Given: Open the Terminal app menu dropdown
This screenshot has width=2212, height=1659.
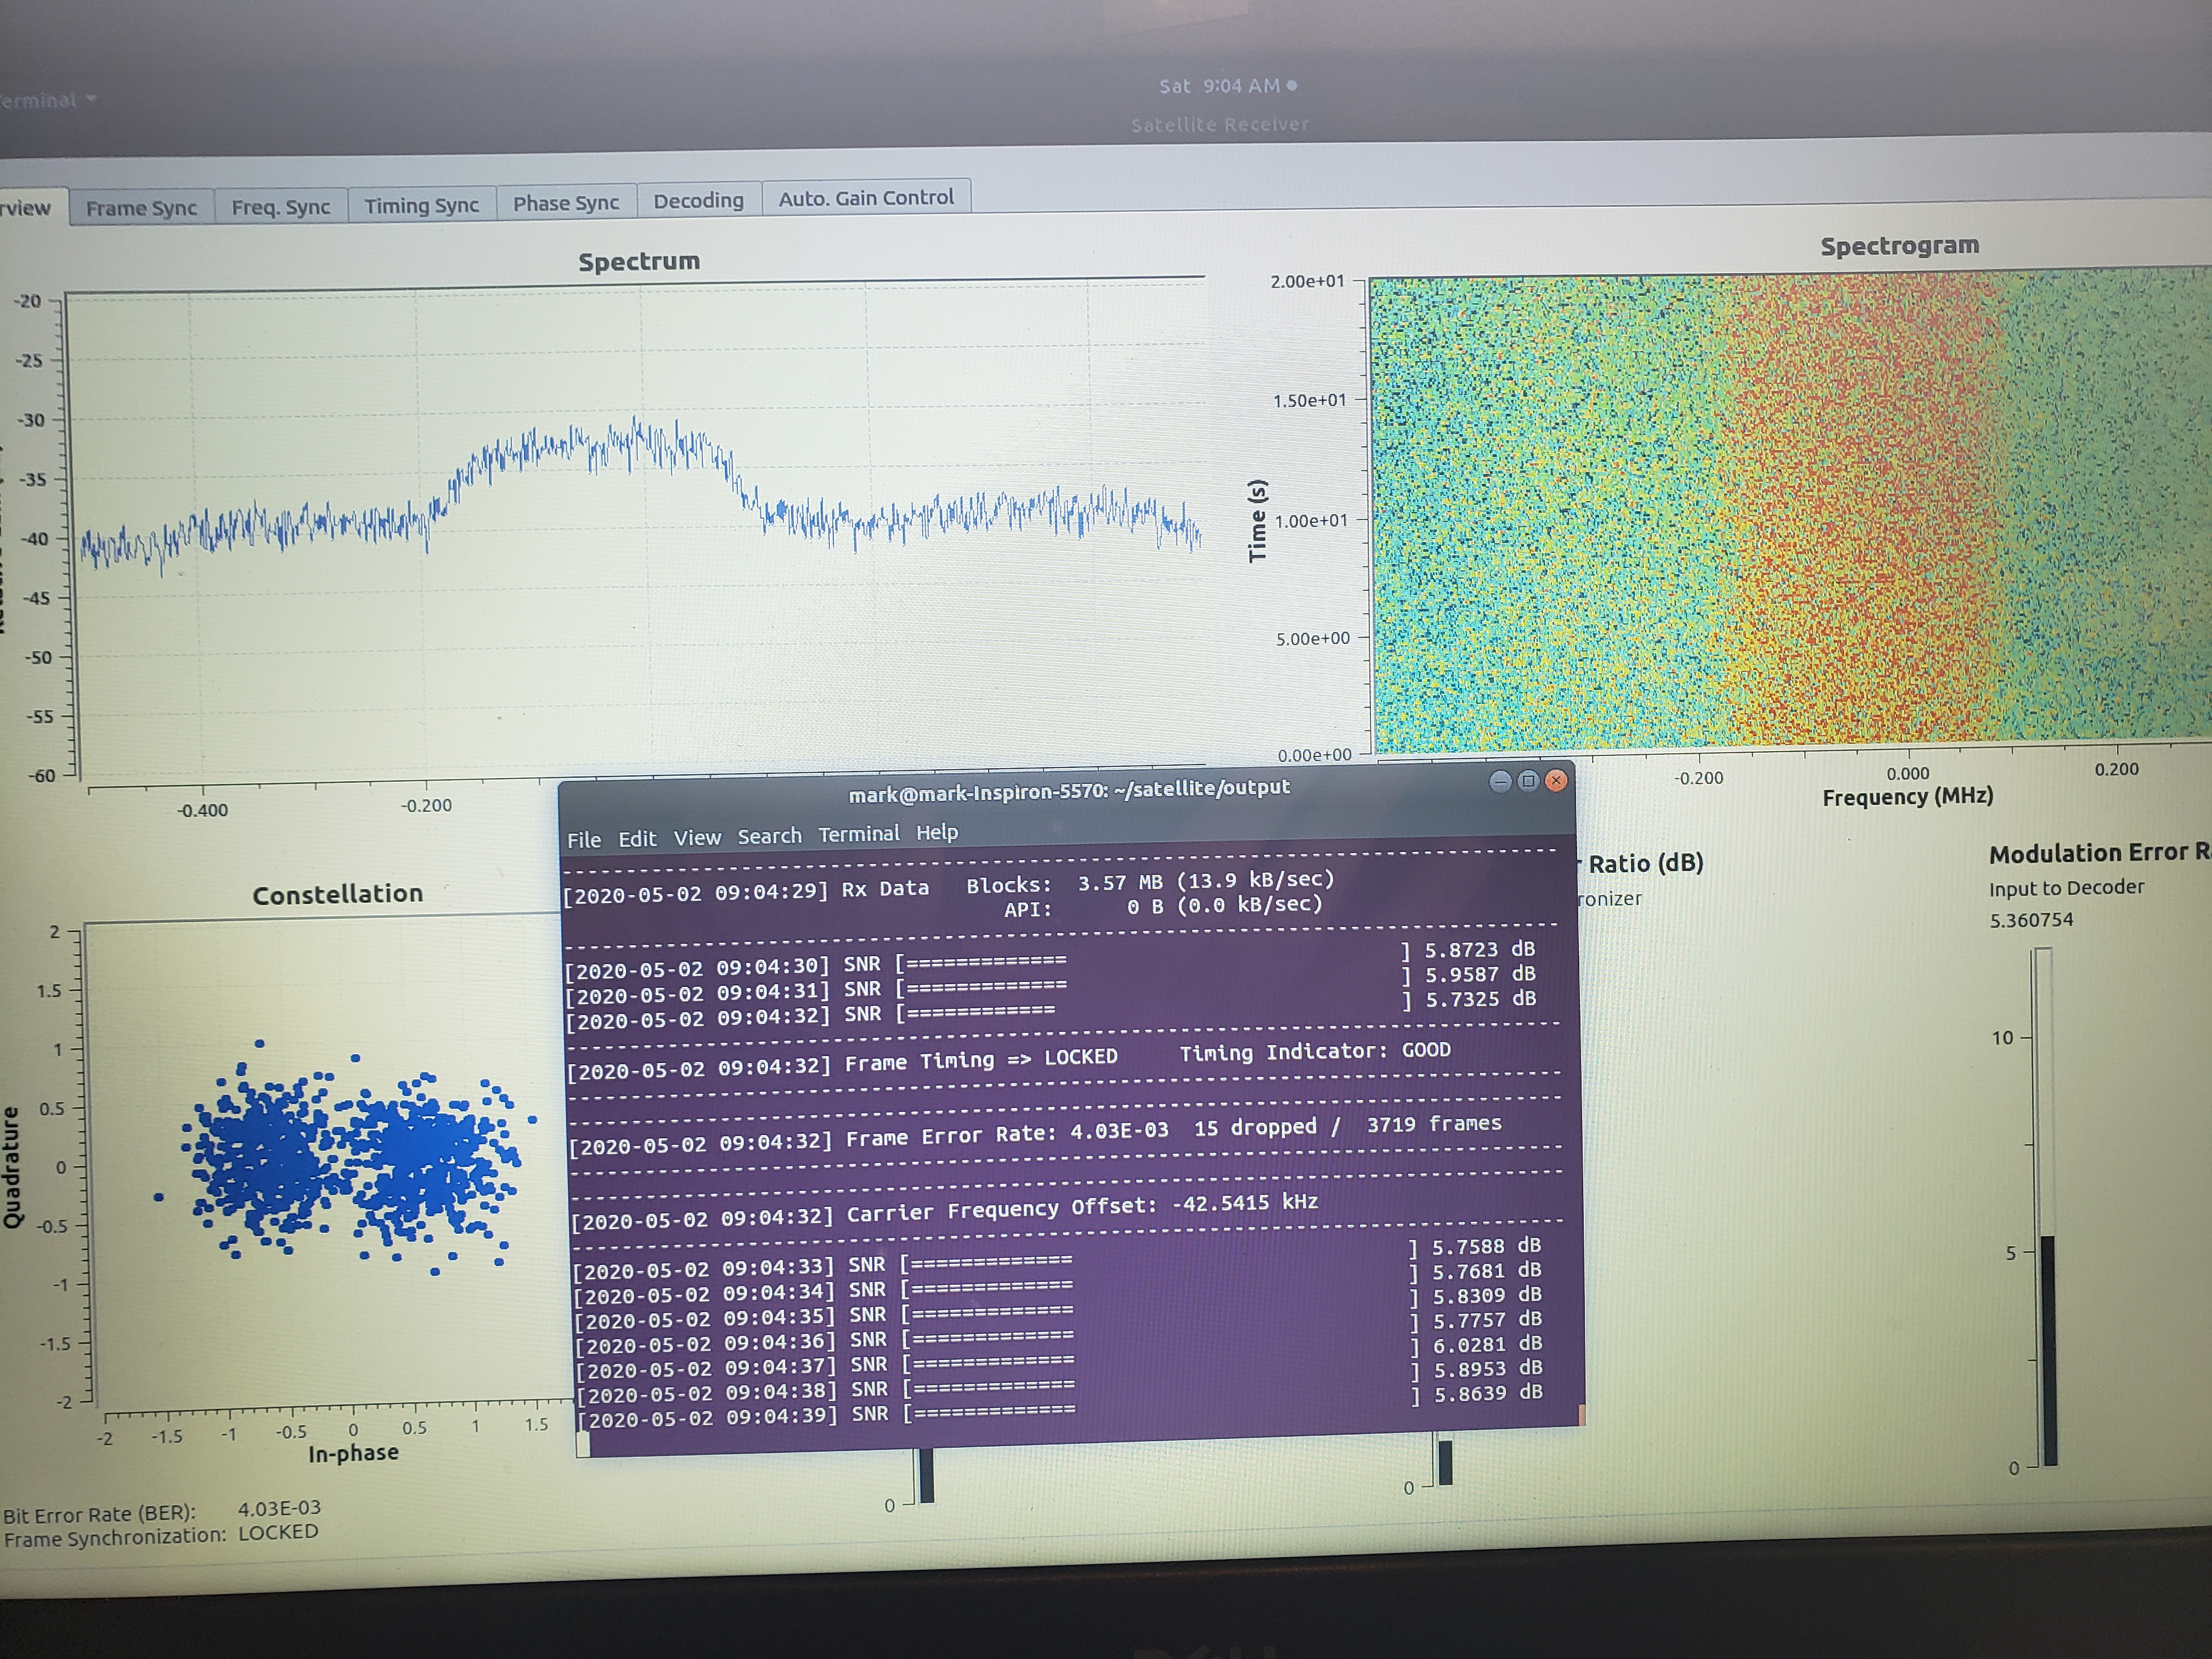Looking at the screenshot, I should coord(45,100).
